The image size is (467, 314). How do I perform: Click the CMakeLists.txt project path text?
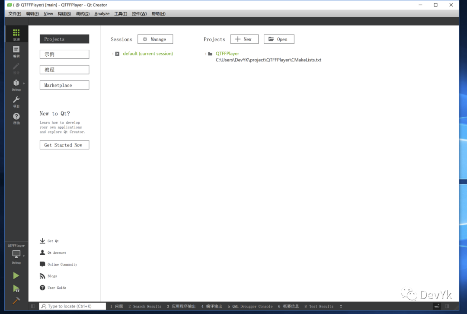click(x=269, y=60)
